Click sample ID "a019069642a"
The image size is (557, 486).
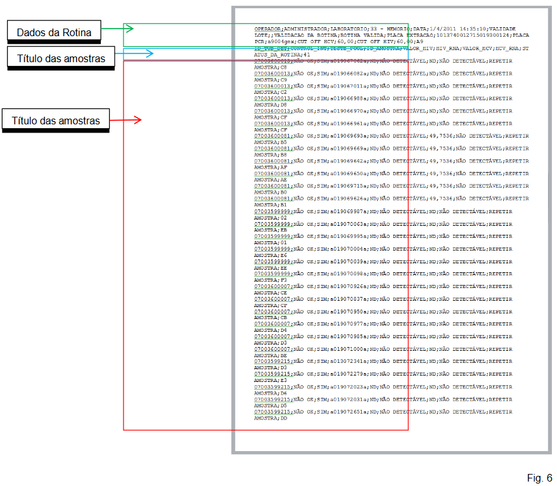[349, 161]
